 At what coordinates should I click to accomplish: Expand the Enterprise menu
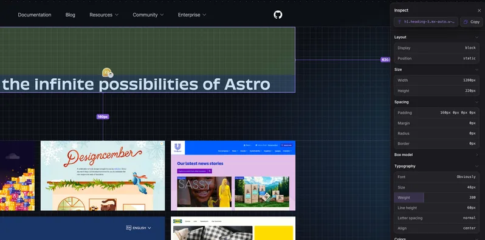(192, 15)
